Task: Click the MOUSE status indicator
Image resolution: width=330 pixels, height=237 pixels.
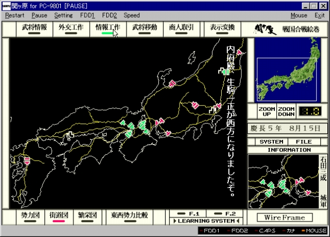Action: 317,230
